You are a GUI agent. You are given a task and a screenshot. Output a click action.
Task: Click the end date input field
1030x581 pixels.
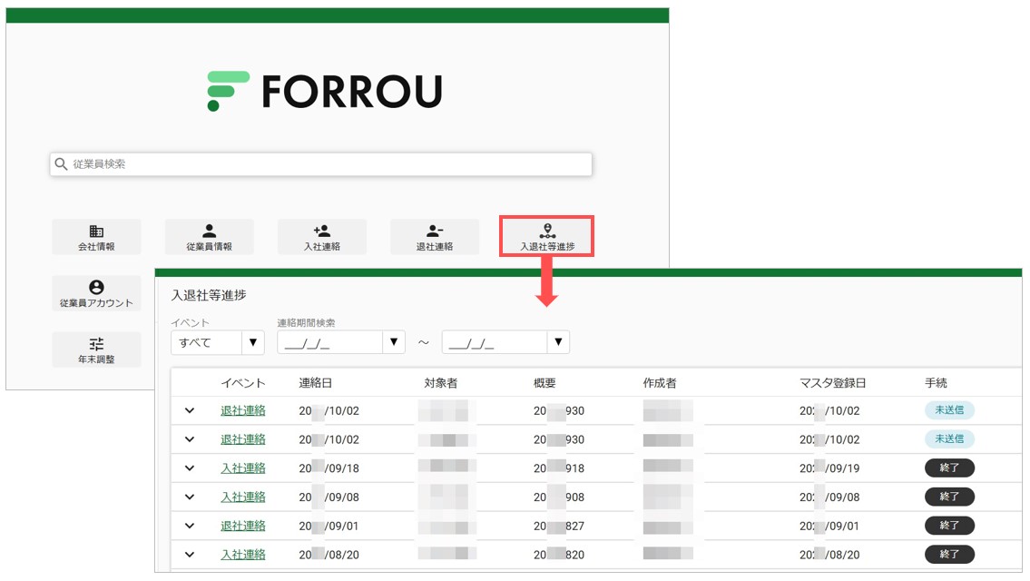coord(495,342)
